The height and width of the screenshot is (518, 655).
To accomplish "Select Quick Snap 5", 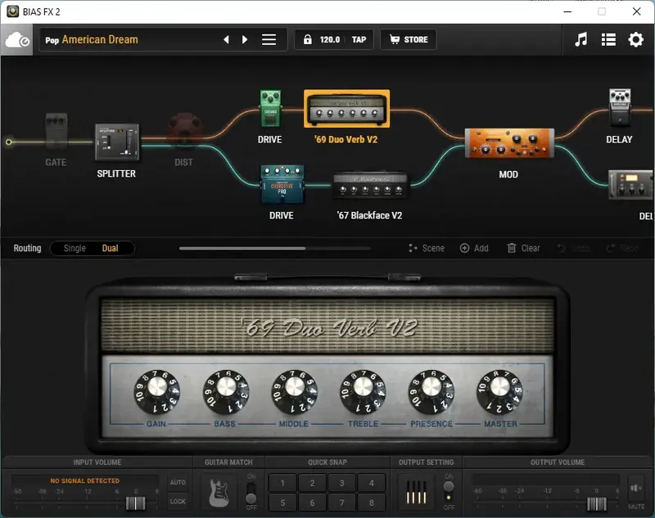I will tap(282, 502).
